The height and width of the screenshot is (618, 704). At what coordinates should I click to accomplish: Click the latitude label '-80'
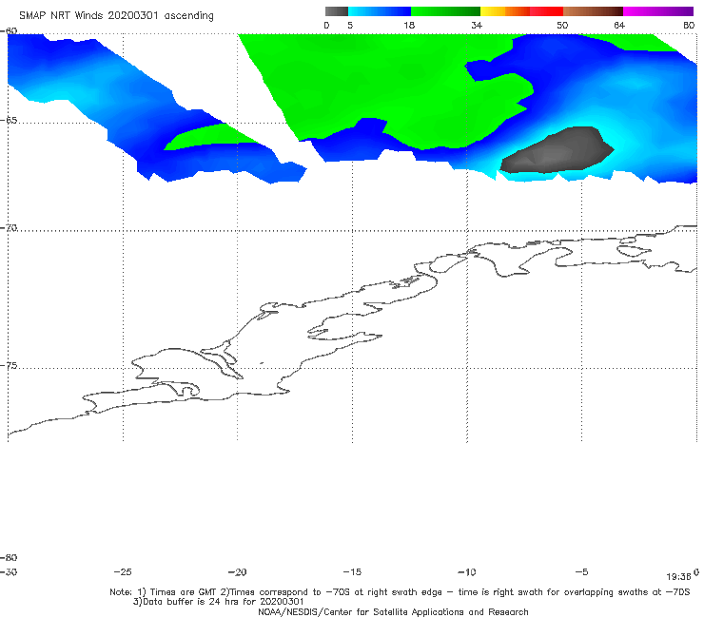pos(9,557)
